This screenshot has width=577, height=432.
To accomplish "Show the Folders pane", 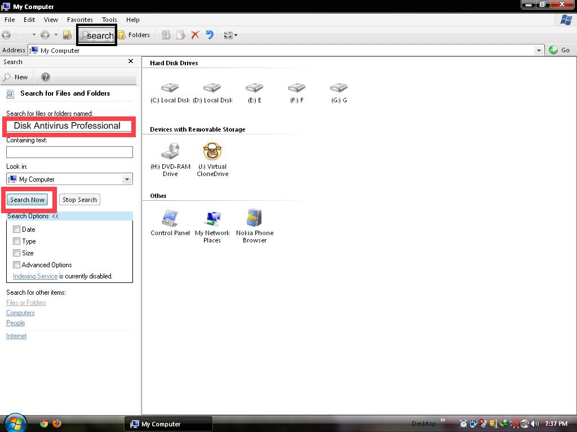I will 134,35.
